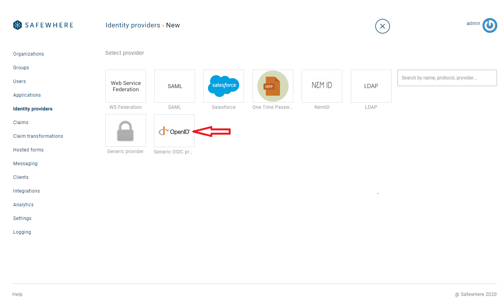Open the Help link in footer

coord(18,294)
